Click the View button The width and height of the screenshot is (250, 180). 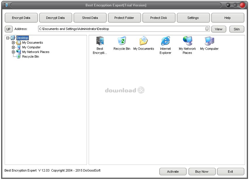coord(218,29)
